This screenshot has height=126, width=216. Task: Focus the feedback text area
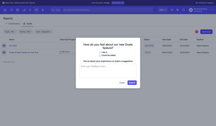click(x=108, y=71)
